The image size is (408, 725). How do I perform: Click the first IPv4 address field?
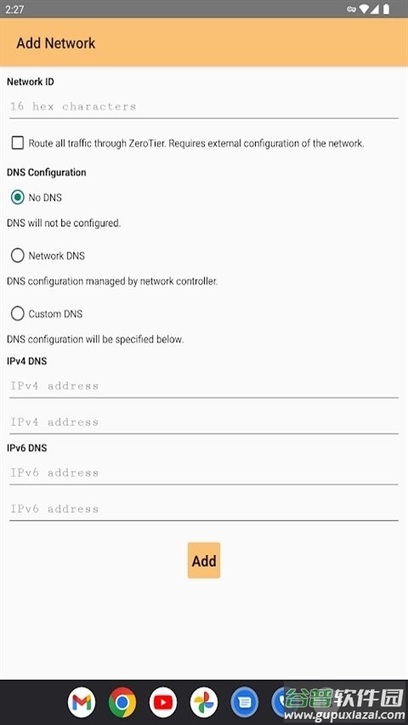pyautogui.click(x=204, y=386)
